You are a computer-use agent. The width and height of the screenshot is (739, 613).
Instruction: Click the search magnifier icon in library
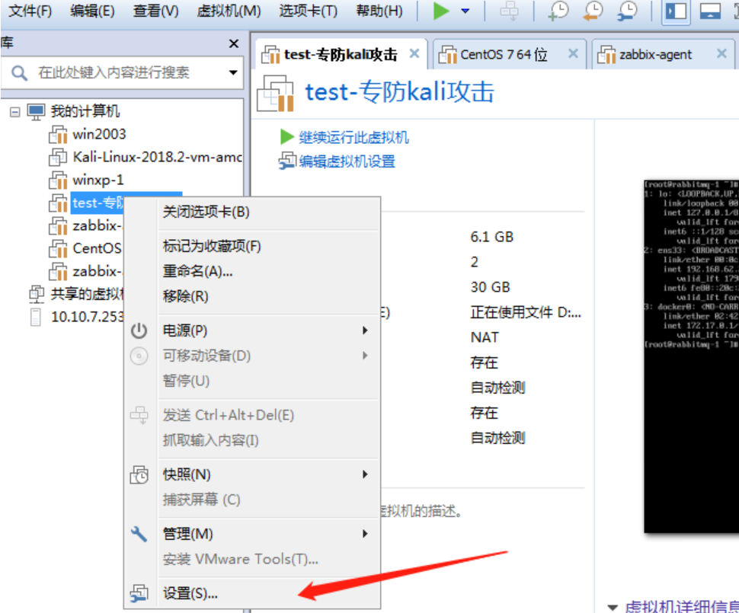click(x=19, y=72)
